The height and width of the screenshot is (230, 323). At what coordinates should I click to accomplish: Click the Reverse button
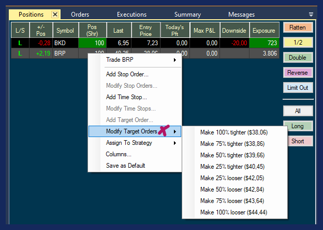click(298, 73)
